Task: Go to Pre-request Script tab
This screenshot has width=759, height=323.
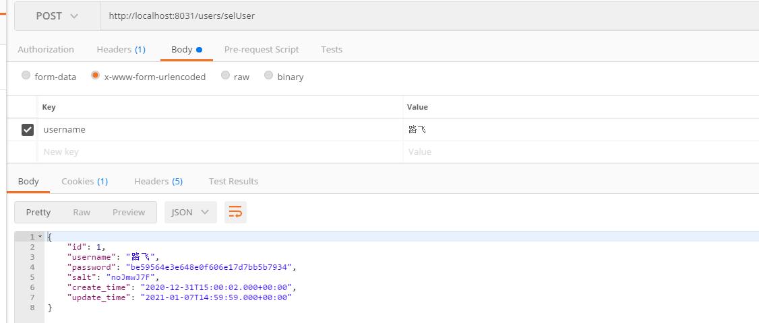Action: click(x=262, y=49)
